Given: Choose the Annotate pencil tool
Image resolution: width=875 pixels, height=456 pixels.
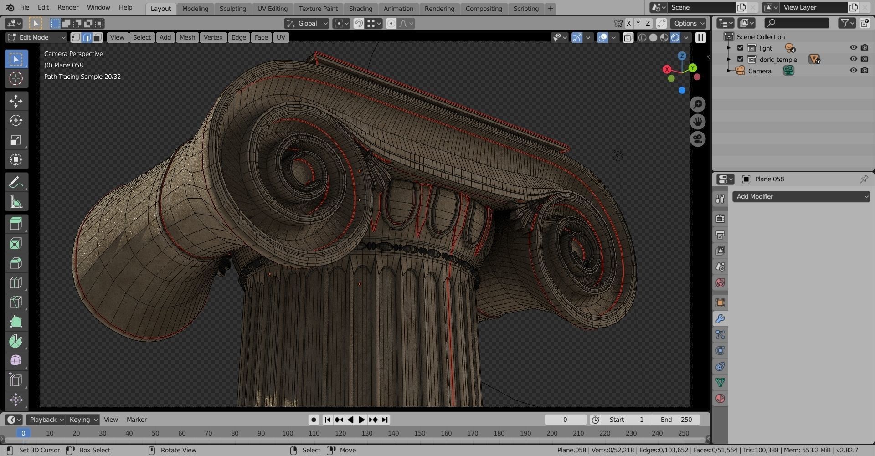Looking at the screenshot, I should [x=16, y=182].
